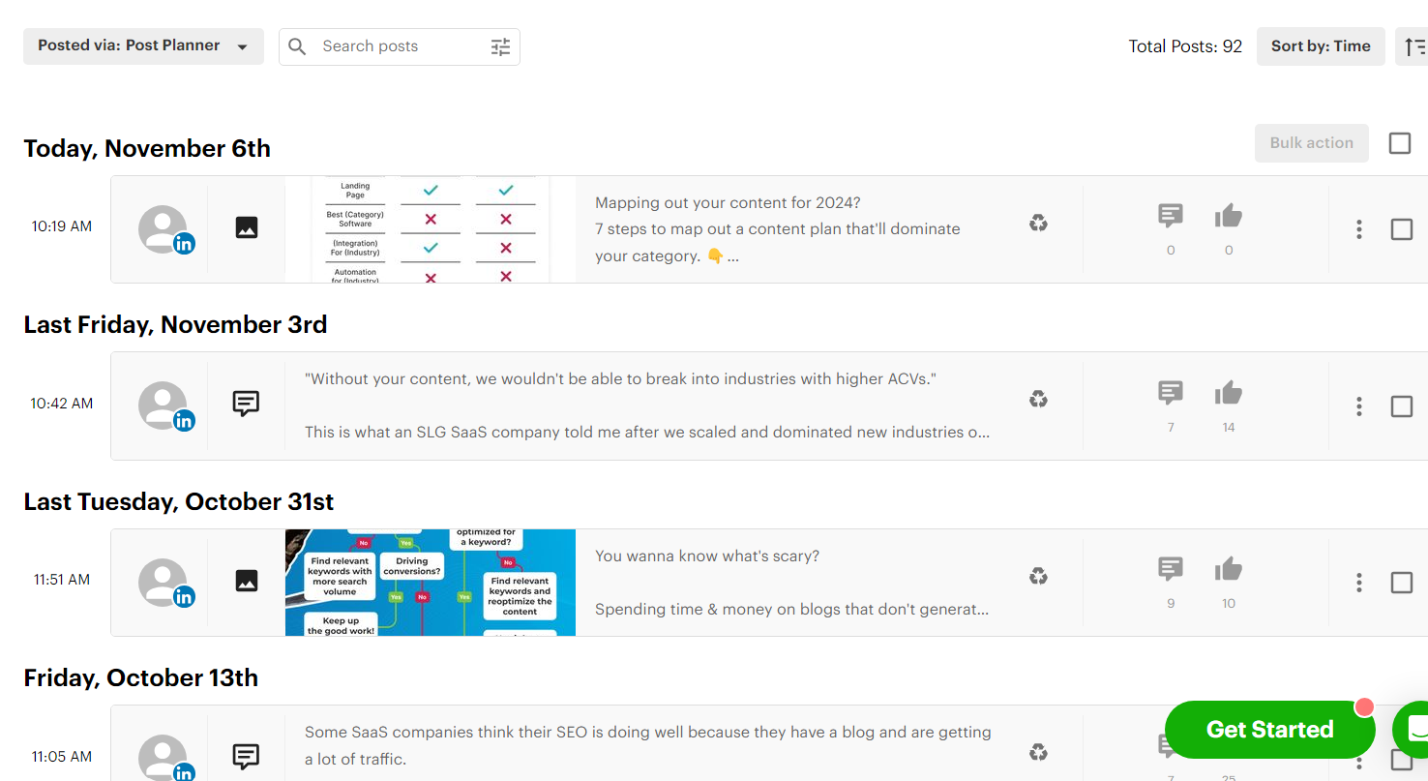This screenshot has height=781, width=1428.
Task: Select the 10:19 AM post checkbox
Action: [x=1402, y=229]
